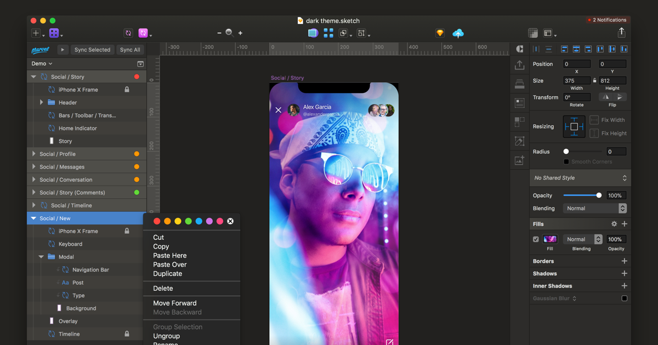Click the Sync Selected button
The image size is (658, 345).
click(92, 50)
